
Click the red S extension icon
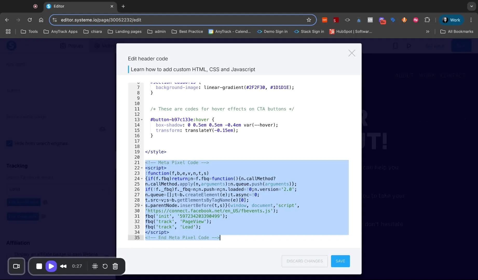click(336, 20)
